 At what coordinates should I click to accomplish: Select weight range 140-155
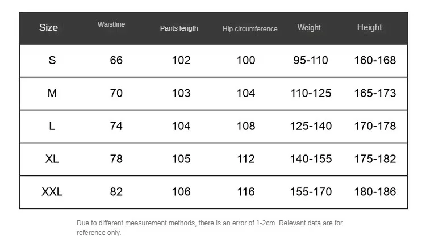pos(311,159)
